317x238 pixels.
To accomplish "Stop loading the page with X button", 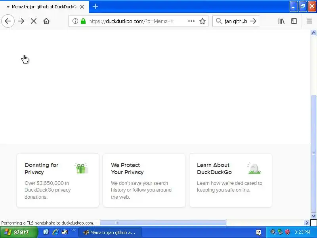I will click(34, 21).
